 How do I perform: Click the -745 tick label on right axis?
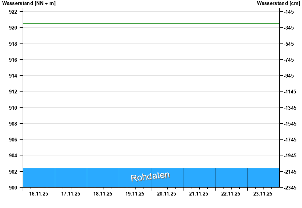(289, 60)
